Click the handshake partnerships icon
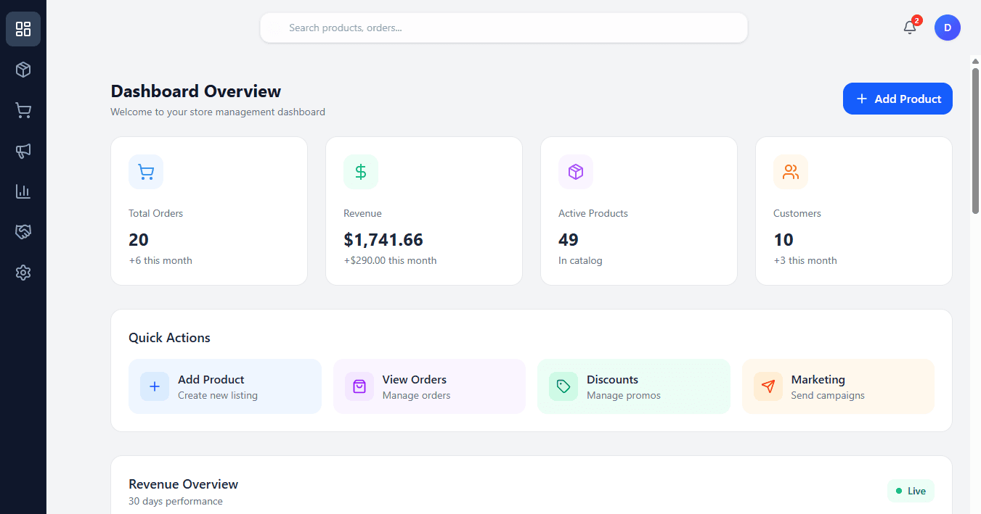981x514 pixels. pyautogui.click(x=23, y=232)
